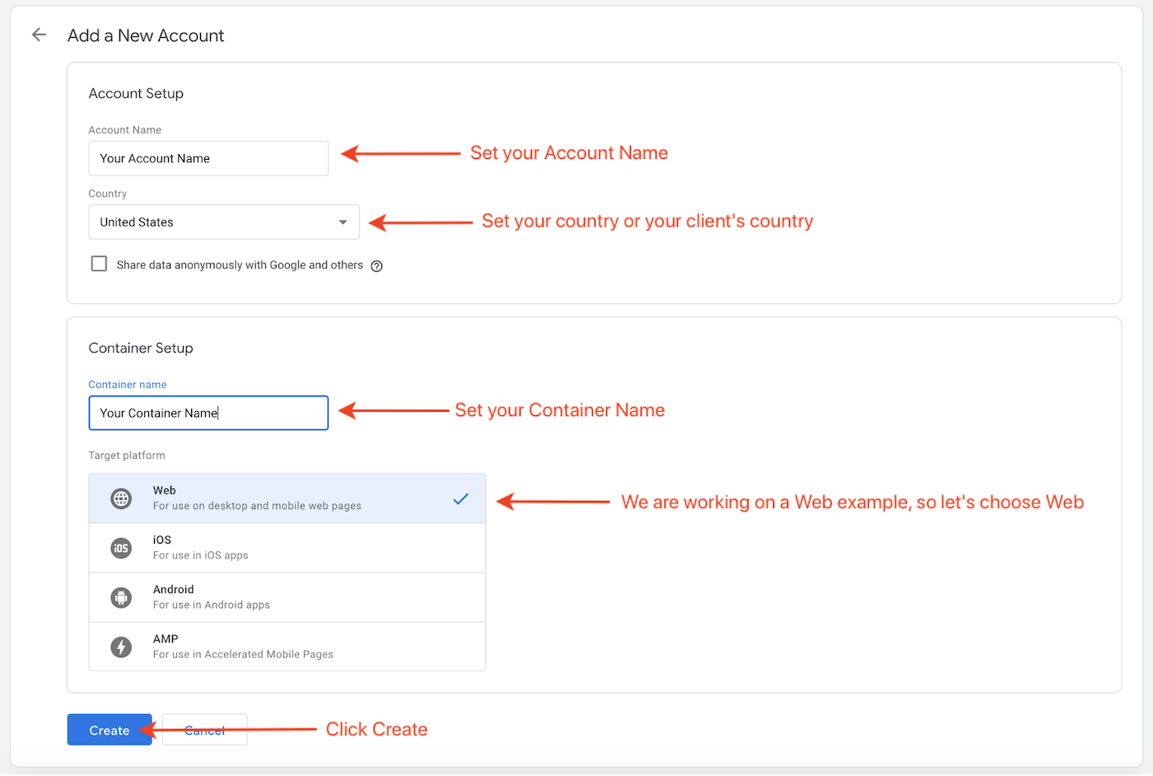Click the Add a New Account title
Viewport: 1153px width, 776px height.
point(146,35)
